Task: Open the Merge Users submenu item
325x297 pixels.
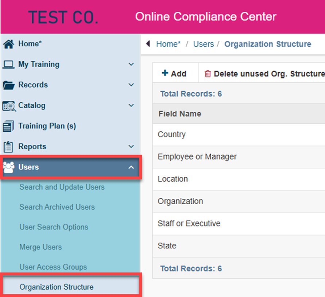Action: coord(40,247)
